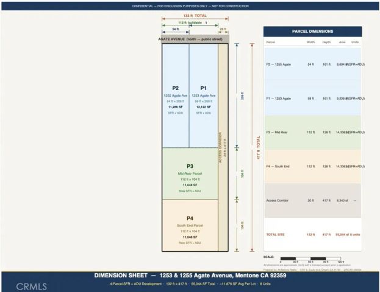Click the Total Site row
380x292 pixels.
pyautogui.click(x=313, y=234)
